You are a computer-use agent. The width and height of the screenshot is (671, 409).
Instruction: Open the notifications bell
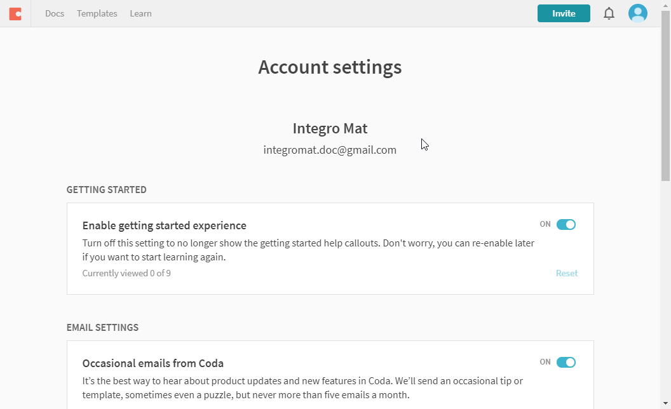pos(609,14)
